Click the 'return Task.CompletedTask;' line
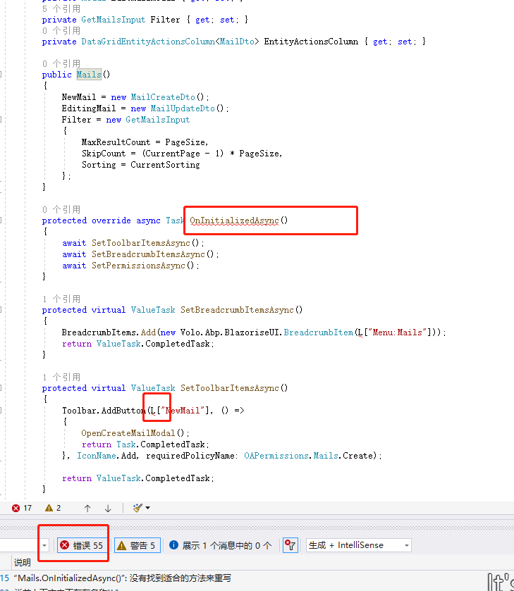514x591 pixels. point(145,444)
